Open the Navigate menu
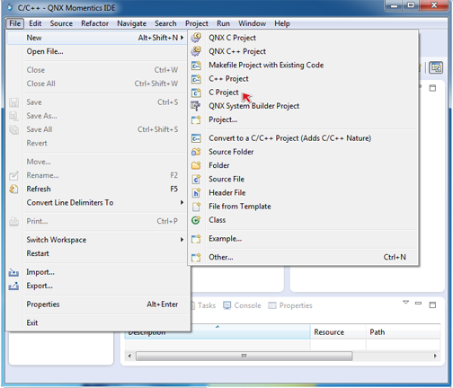This screenshot has width=453, height=388. pyautogui.click(x=131, y=23)
